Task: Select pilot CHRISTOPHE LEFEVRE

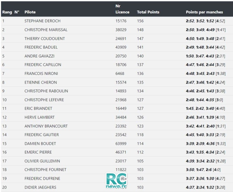Action: point(44,100)
